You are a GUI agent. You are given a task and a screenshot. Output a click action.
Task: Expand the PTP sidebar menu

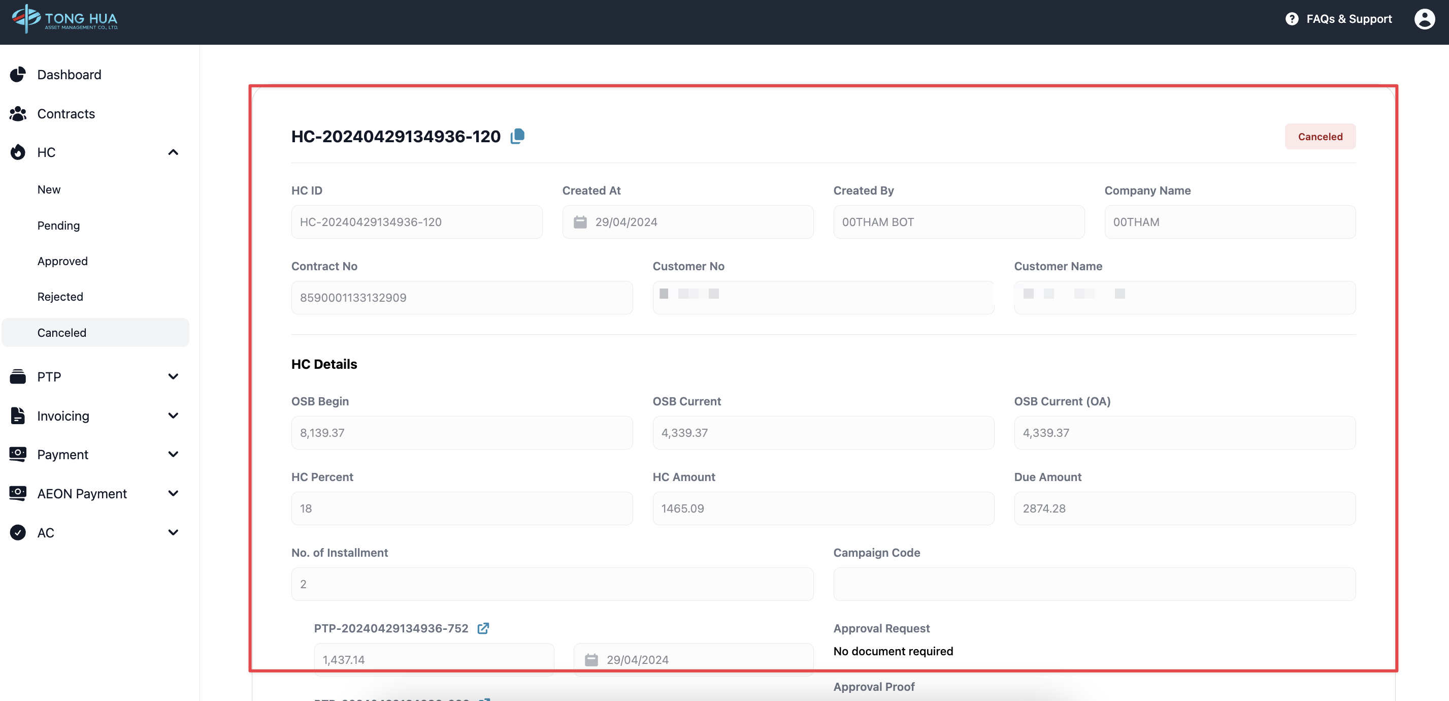click(x=173, y=376)
